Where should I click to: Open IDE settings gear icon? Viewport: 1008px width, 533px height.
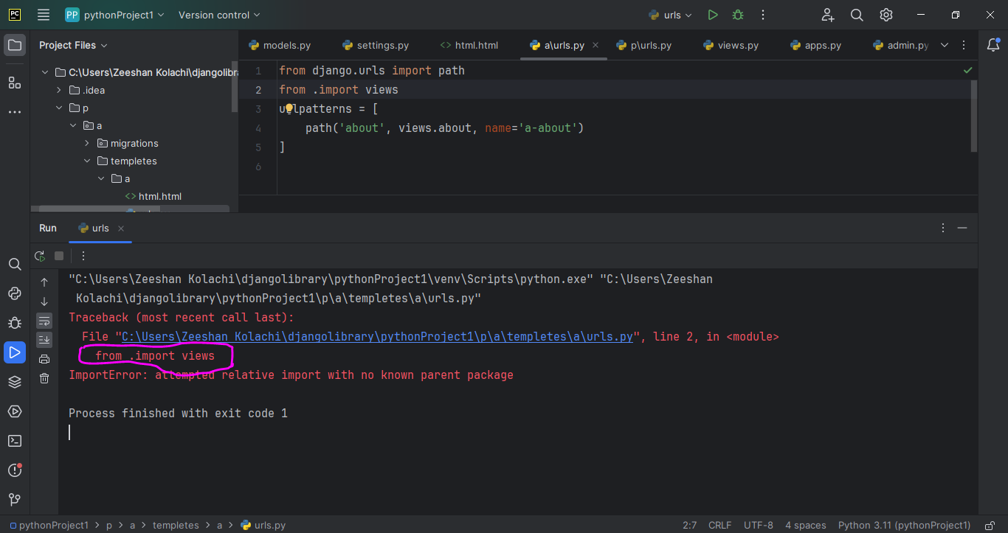tap(886, 15)
